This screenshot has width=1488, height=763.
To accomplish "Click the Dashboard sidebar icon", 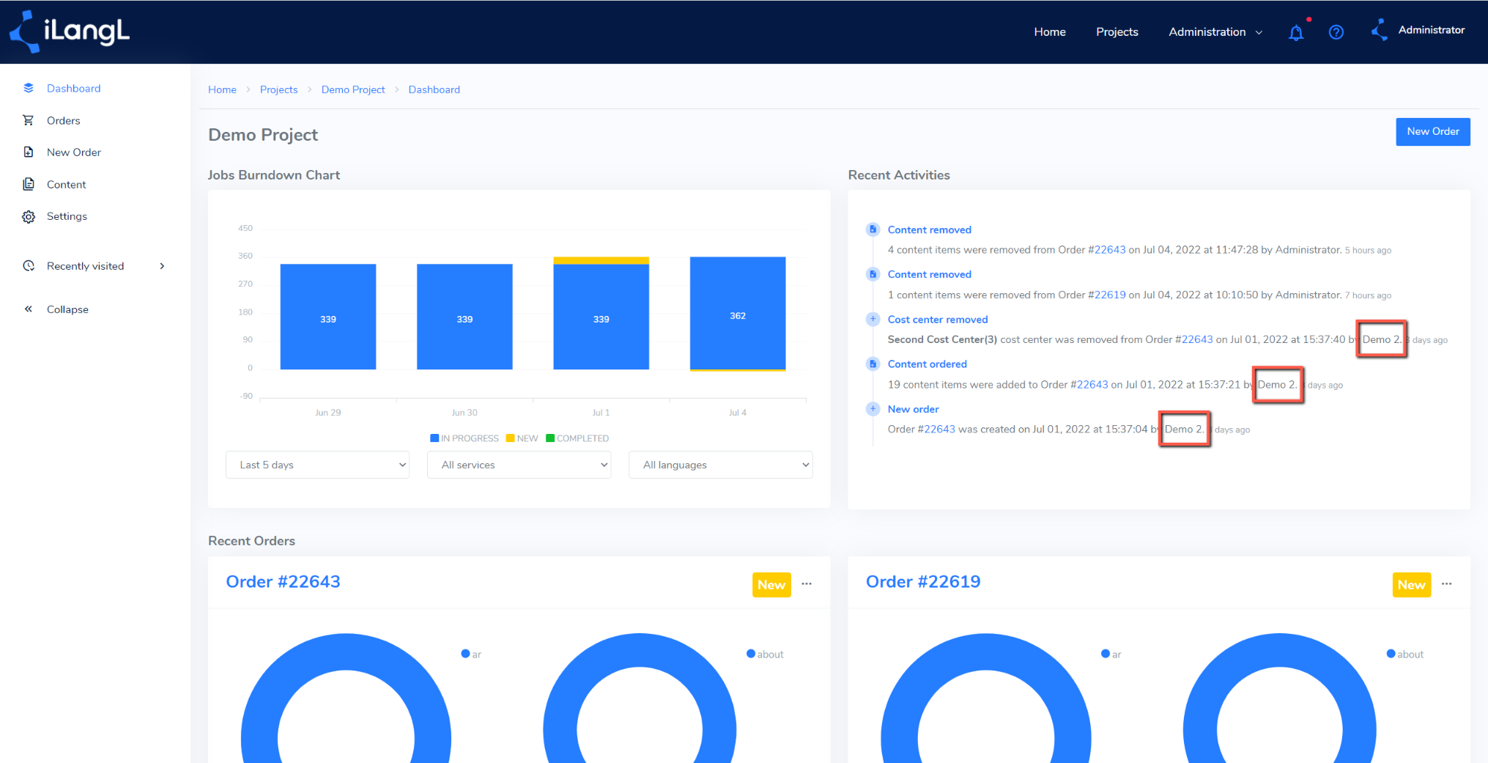I will 29,88.
